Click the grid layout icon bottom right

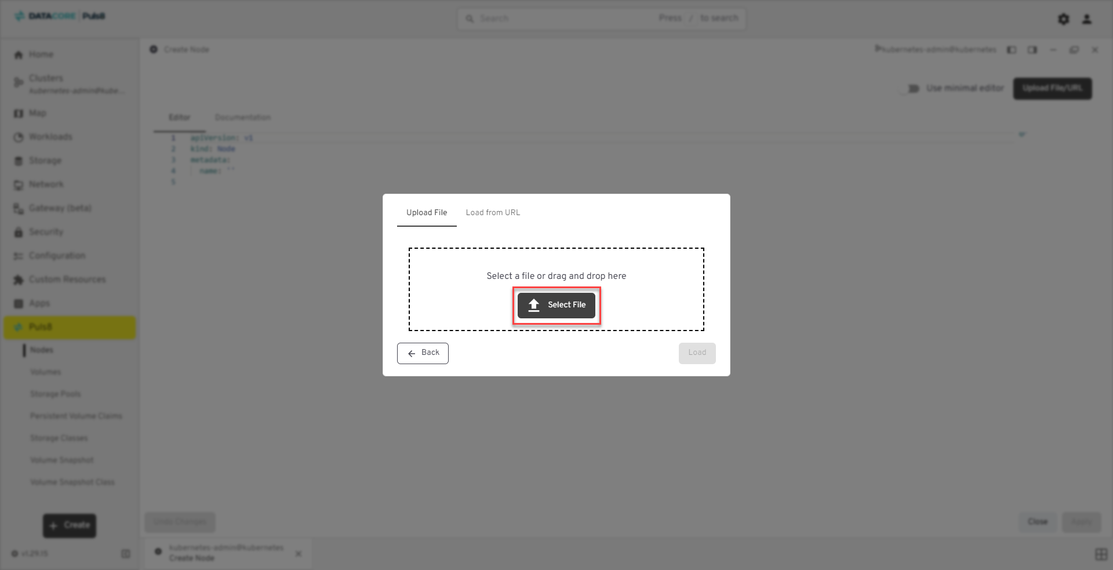coord(1101,554)
